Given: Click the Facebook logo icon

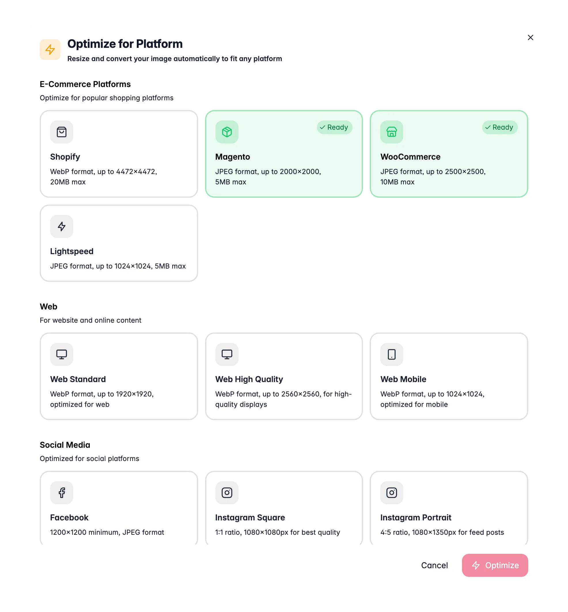Looking at the screenshot, I should click(x=61, y=493).
